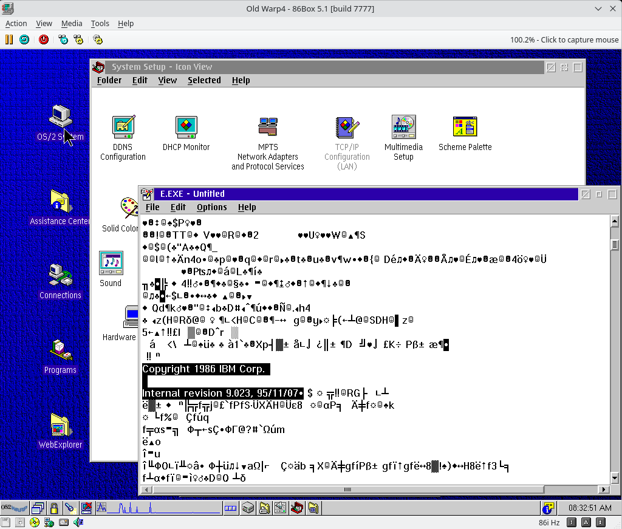622x529 pixels.
Task: Click the horizontal scrollbar right arrow
Action: 604,490
